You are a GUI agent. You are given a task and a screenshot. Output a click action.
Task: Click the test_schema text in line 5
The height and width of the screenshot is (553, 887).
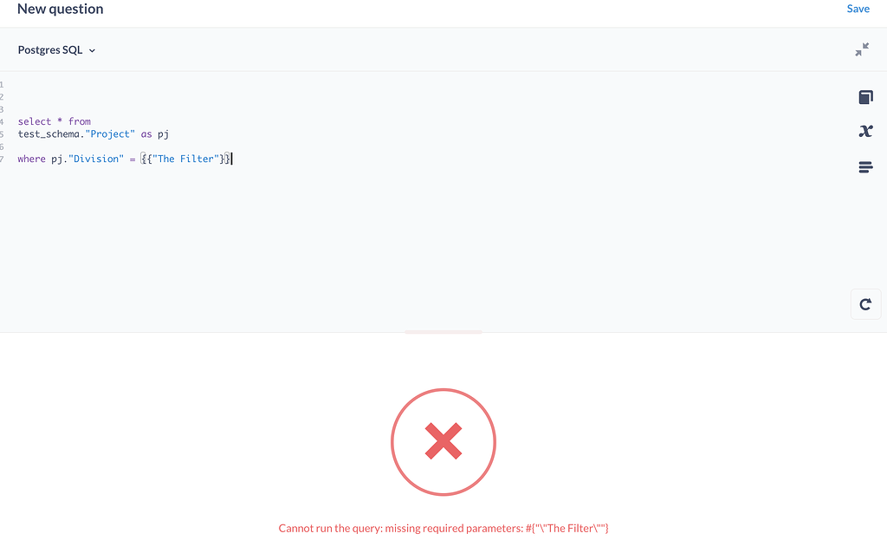click(x=49, y=134)
